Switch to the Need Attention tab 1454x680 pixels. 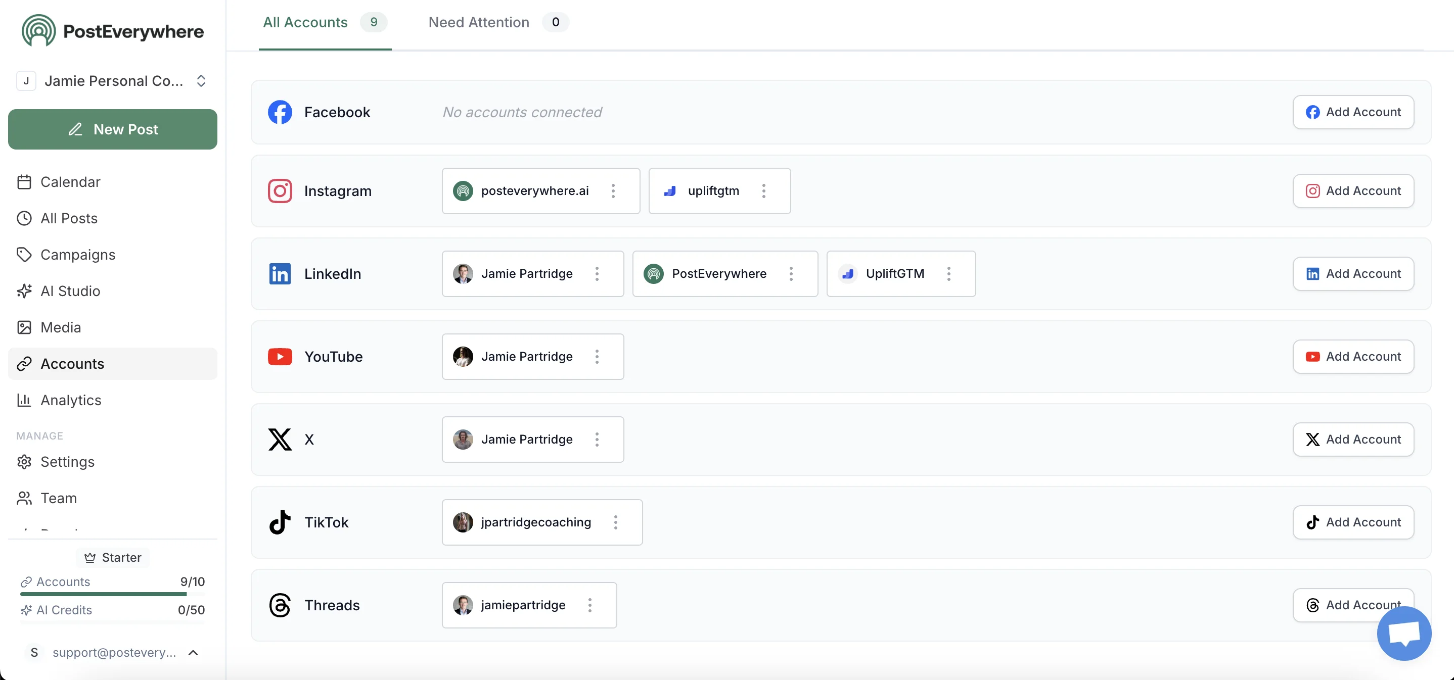click(479, 23)
